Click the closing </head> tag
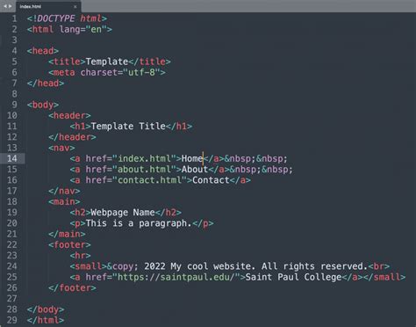Screen dimensions: 416x327 [46, 84]
